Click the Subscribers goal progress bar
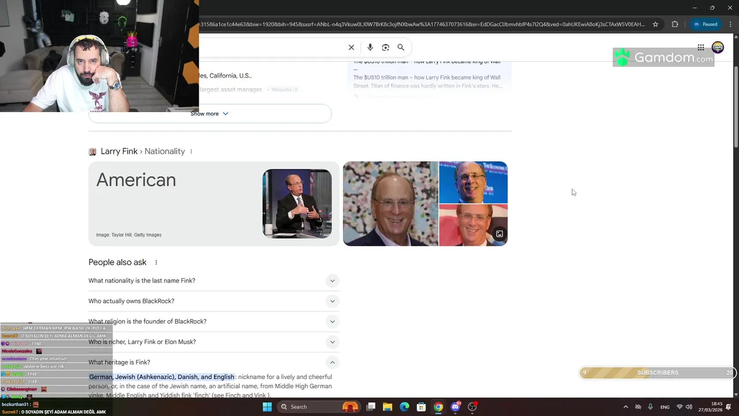 point(658,373)
